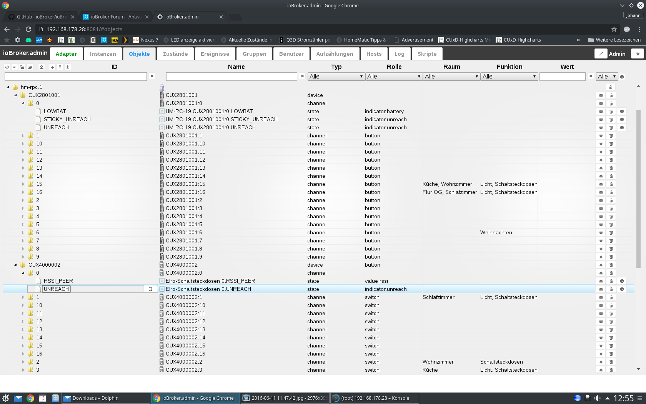
Task: Open the Rolle filter dropdown
Action: (394, 77)
